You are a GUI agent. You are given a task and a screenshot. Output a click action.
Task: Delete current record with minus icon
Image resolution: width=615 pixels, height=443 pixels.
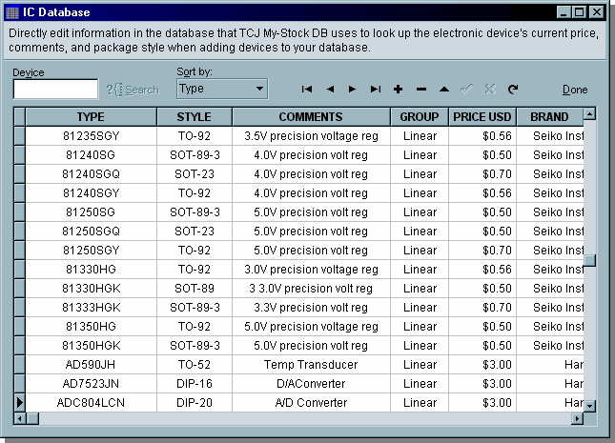[421, 90]
